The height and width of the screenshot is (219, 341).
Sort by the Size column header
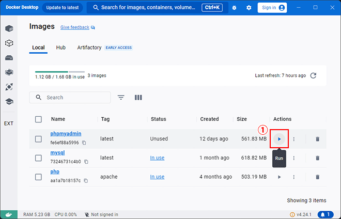click(x=242, y=119)
